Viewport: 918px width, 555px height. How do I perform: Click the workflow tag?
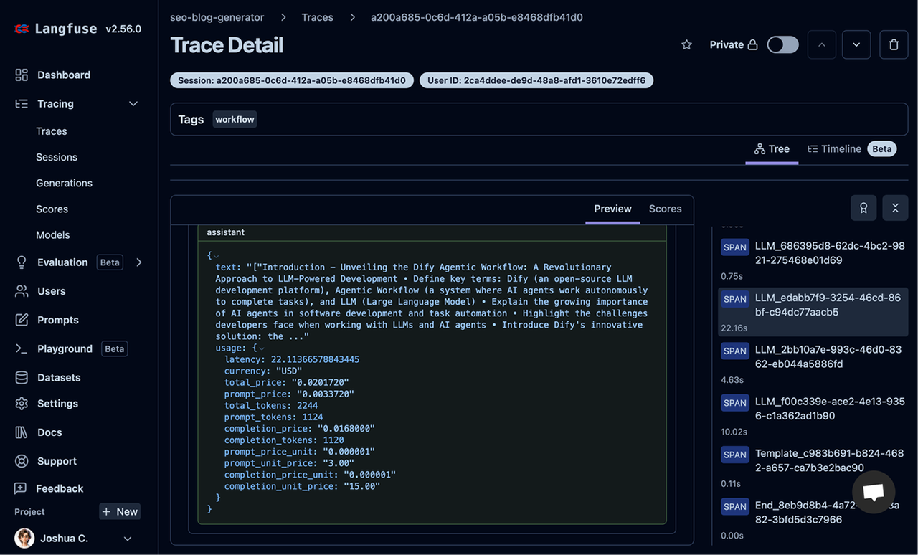(x=235, y=119)
